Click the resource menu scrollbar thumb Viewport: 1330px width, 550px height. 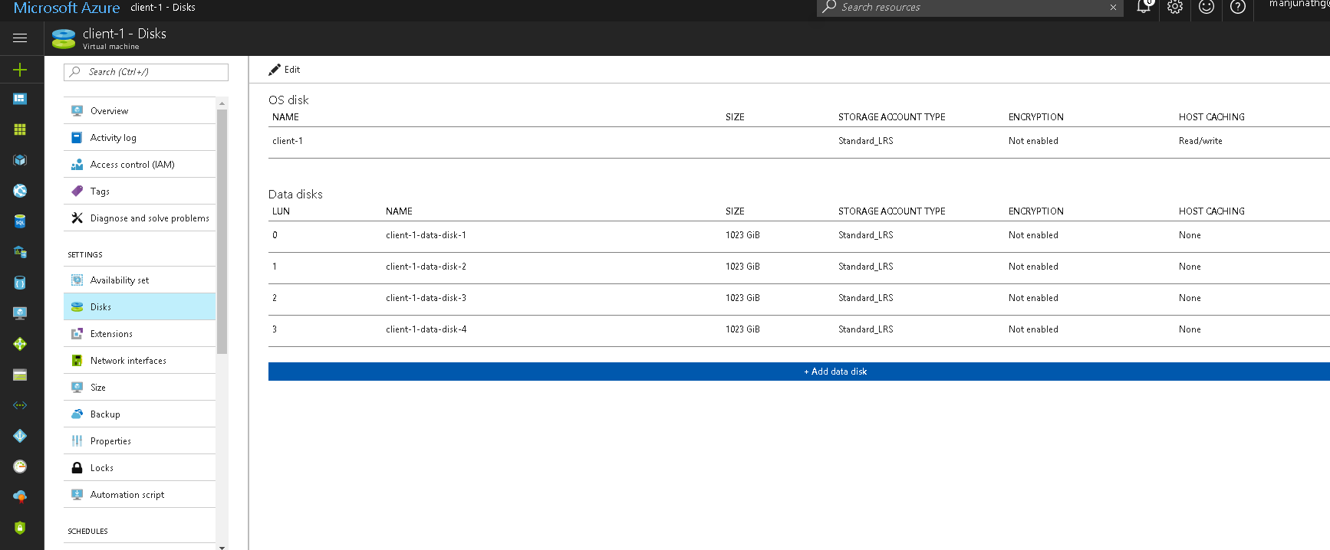pos(222,231)
